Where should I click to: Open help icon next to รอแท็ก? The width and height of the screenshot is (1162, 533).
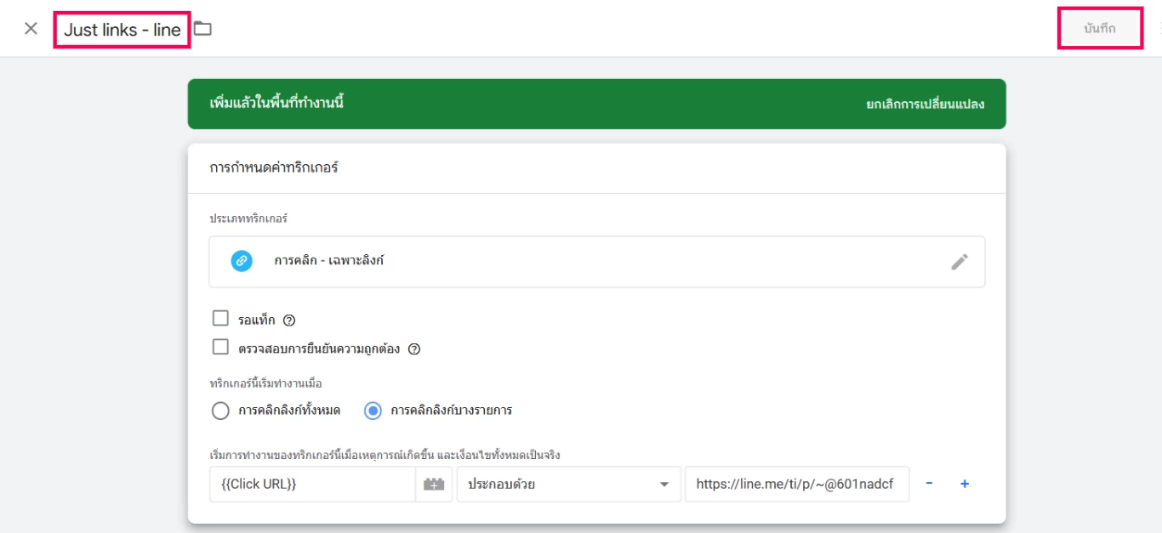click(289, 320)
